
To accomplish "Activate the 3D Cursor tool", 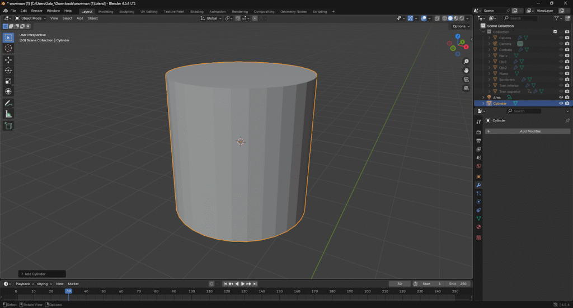I will 8,48.
